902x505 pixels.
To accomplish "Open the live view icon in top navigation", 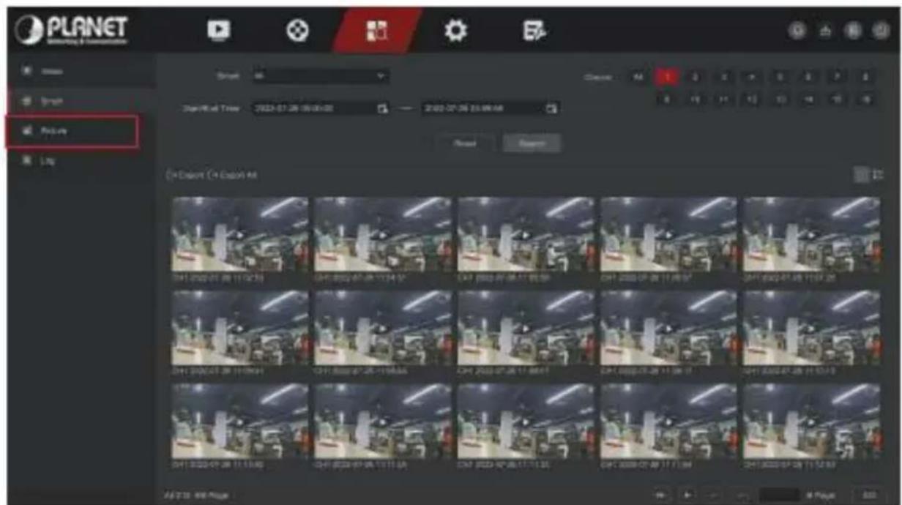I will click(x=218, y=29).
